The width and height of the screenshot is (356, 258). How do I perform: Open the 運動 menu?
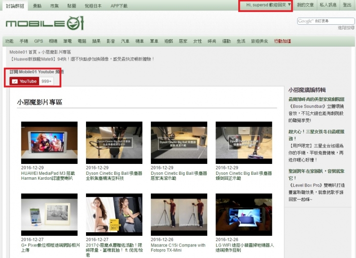(x=226, y=41)
